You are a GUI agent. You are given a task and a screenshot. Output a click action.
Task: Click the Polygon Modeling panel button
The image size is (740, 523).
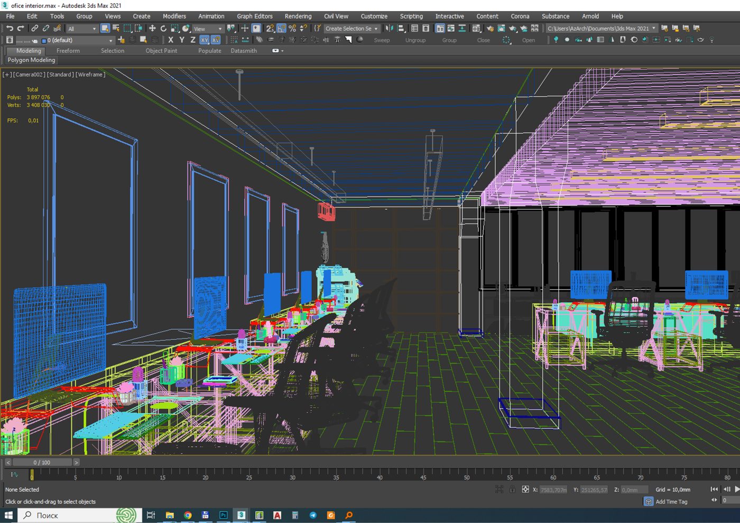click(31, 60)
